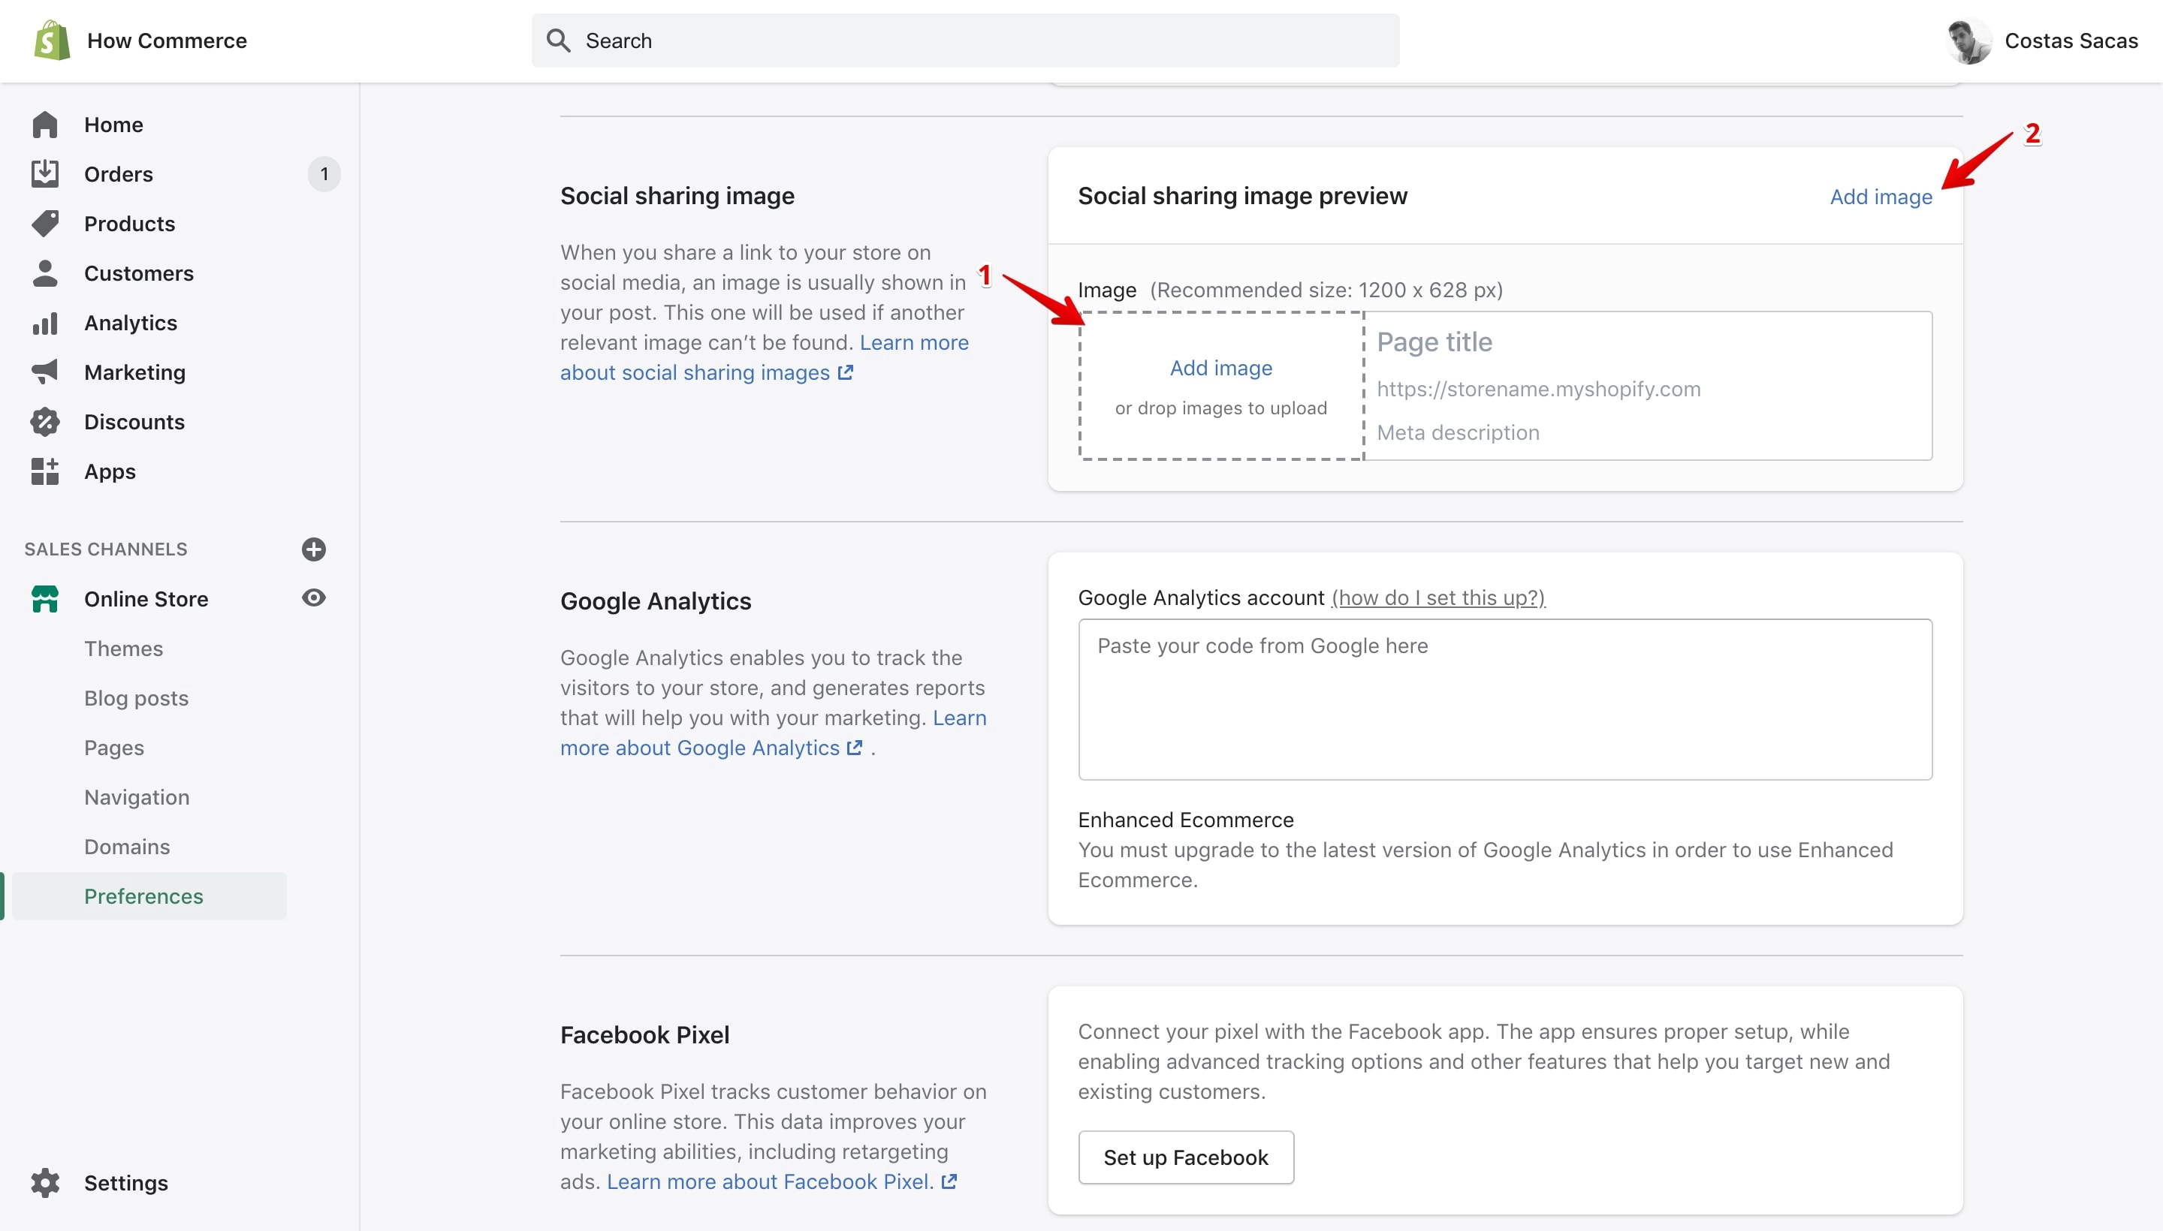Screen dimensions: 2163x1231
Task: Focus the top Search field
Action: 965,41
